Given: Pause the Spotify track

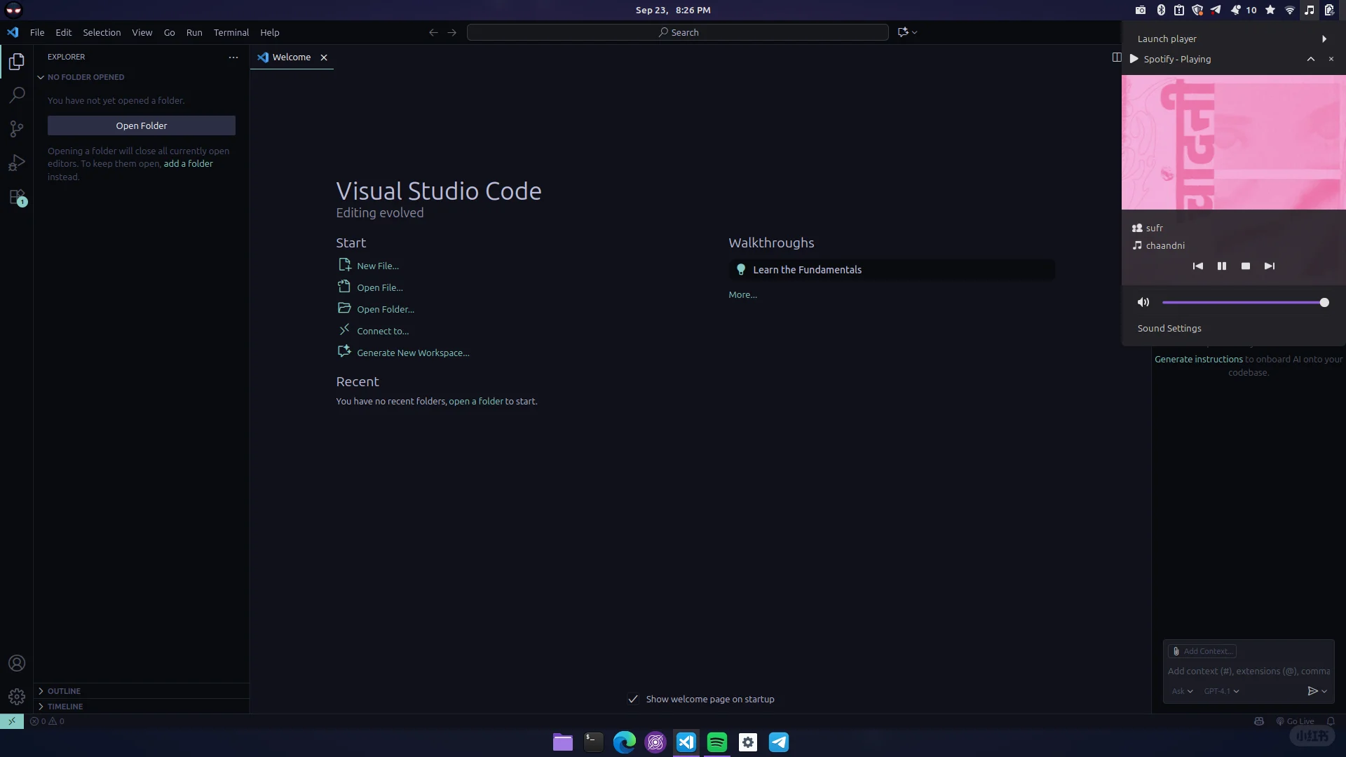Looking at the screenshot, I should tap(1222, 266).
